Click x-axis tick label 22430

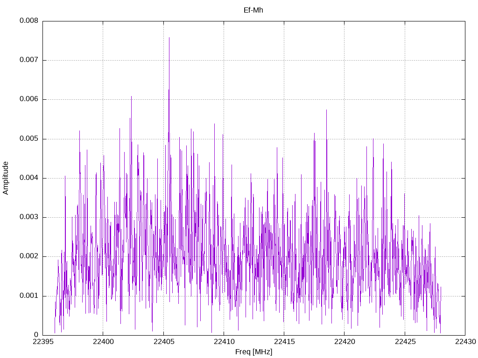465,342
